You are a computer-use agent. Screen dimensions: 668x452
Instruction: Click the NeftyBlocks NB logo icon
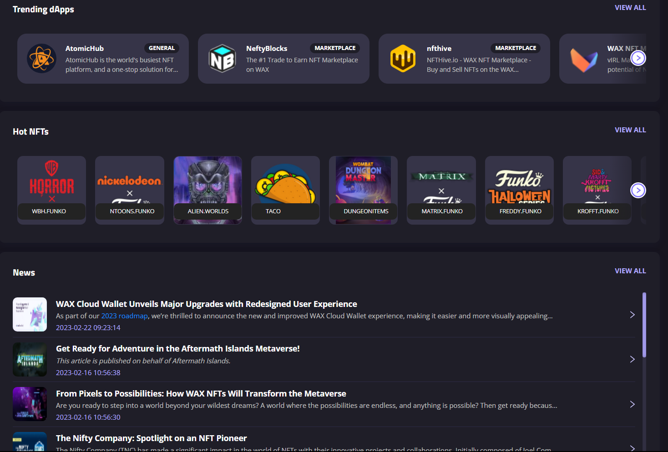pyautogui.click(x=222, y=58)
